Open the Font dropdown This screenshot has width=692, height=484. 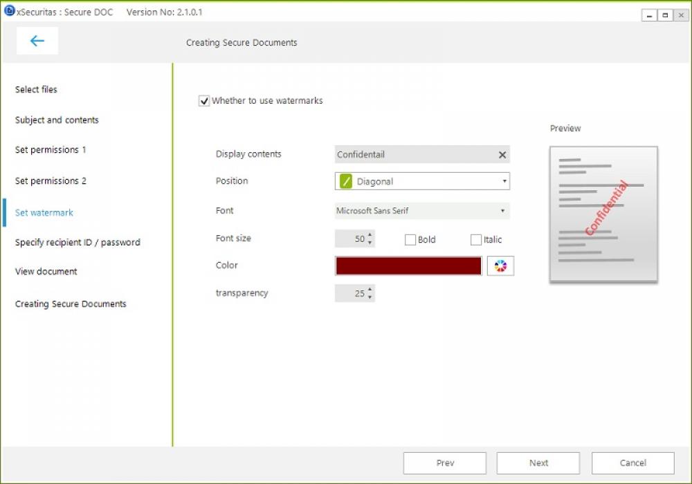504,210
